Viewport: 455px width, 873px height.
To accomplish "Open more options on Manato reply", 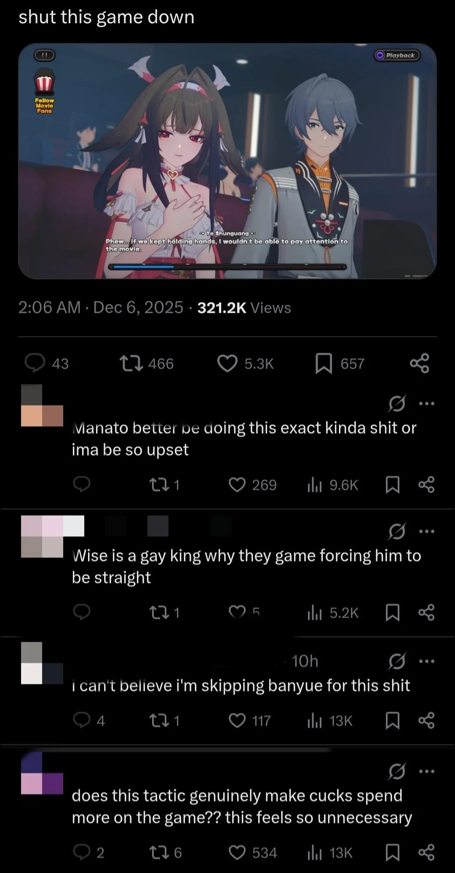I will (427, 404).
